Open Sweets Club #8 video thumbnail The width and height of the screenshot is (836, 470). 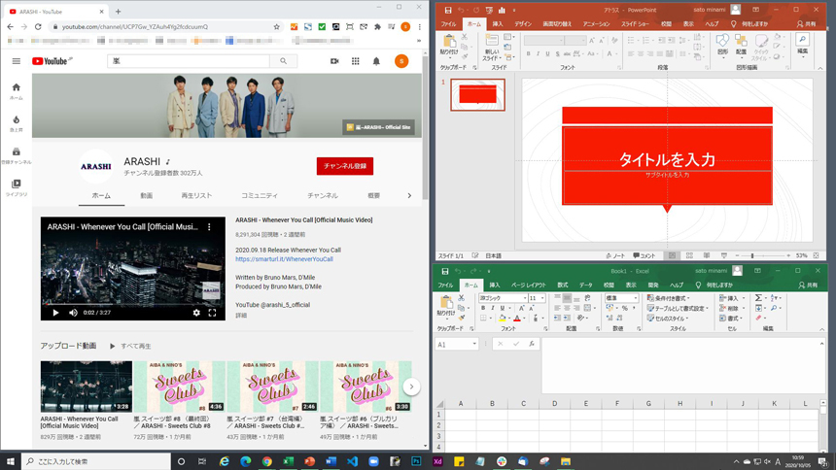coord(179,386)
